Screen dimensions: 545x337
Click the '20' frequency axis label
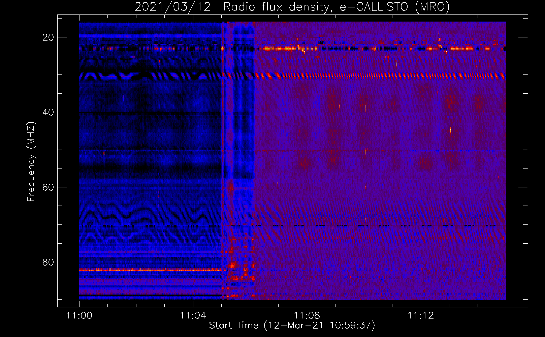point(48,37)
